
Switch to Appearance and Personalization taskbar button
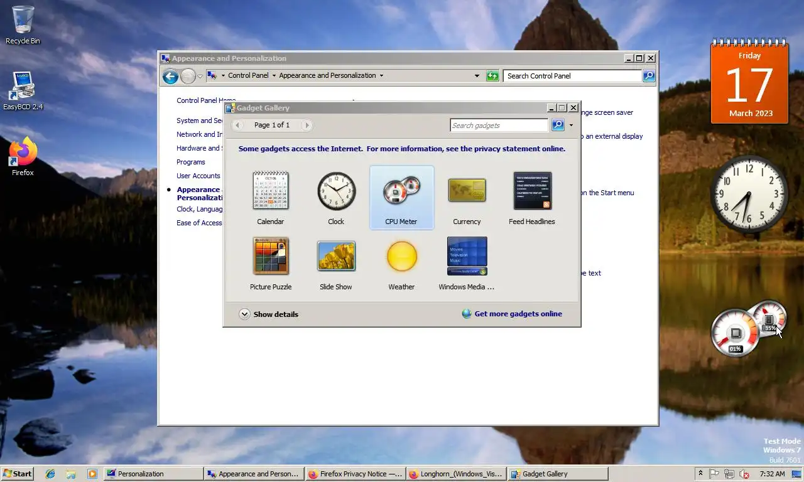coord(254,474)
